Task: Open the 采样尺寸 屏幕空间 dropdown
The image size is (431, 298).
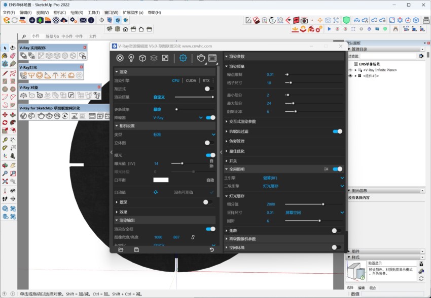Action: pos(342,212)
